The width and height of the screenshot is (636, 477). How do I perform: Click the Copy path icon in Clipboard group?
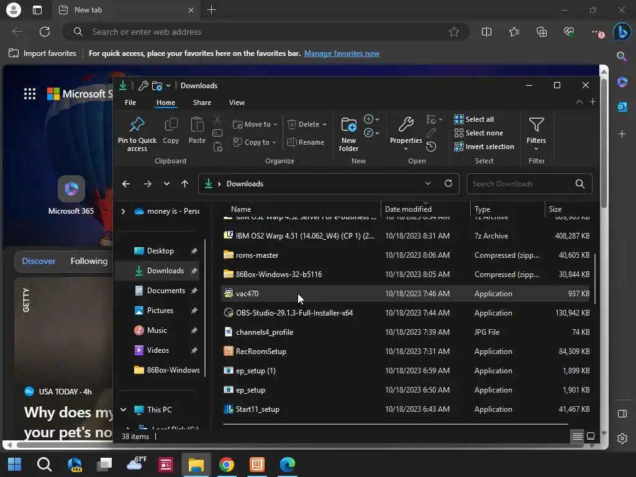[217, 133]
